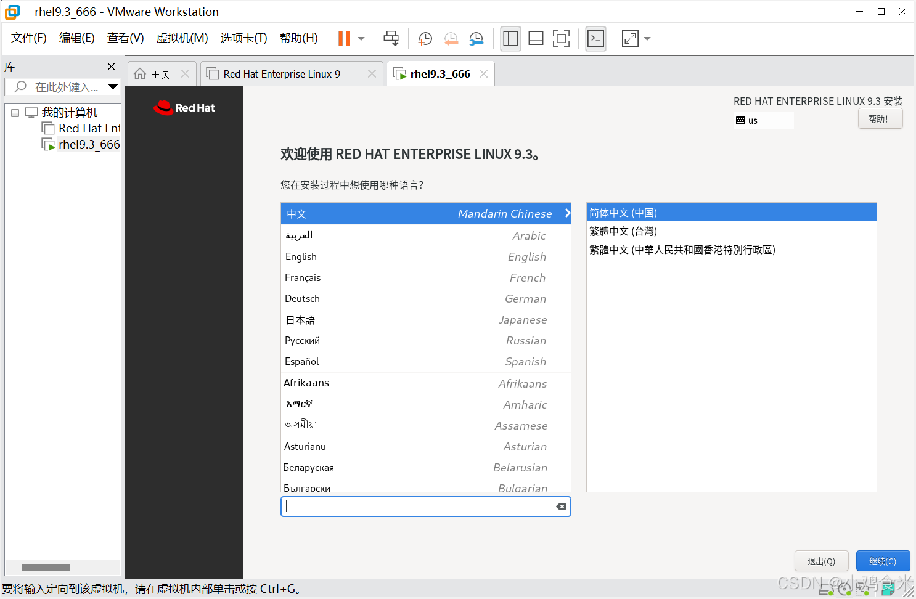This screenshot has height=599, width=916.
Task: Select the Français French language row
Action: pyautogui.click(x=426, y=277)
